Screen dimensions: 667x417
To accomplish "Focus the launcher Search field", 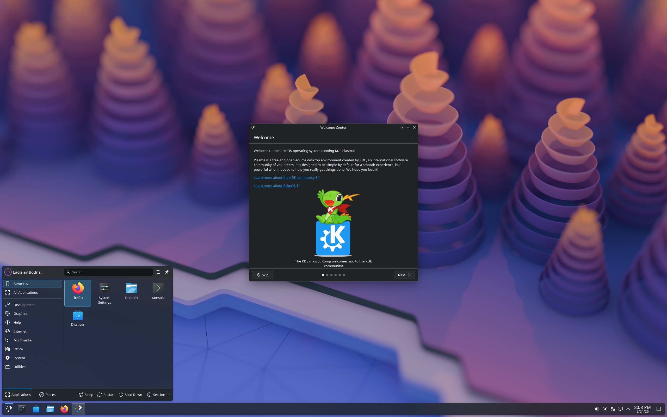I will click(x=109, y=272).
